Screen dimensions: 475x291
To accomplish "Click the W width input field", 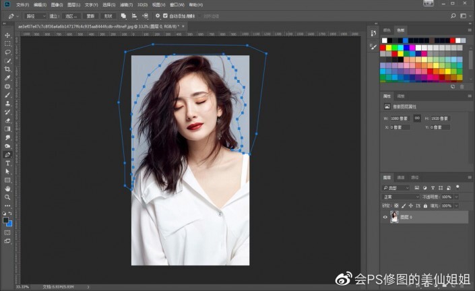I will [x=400, y=118].
